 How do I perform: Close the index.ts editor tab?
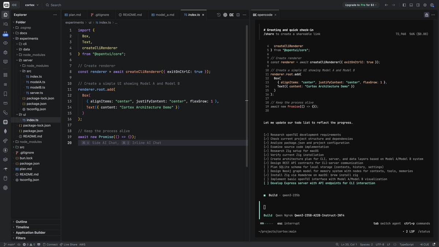(203, 15)
